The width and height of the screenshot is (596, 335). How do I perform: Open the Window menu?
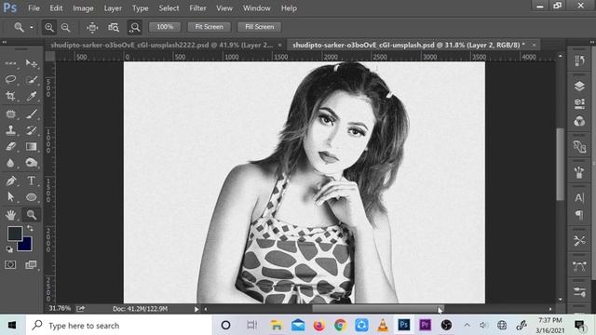coord(257,8)
